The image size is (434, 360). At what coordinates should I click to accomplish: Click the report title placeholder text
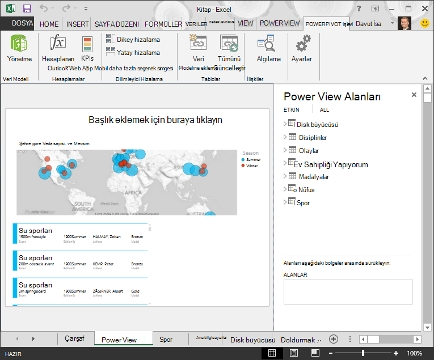click(155, 120)
